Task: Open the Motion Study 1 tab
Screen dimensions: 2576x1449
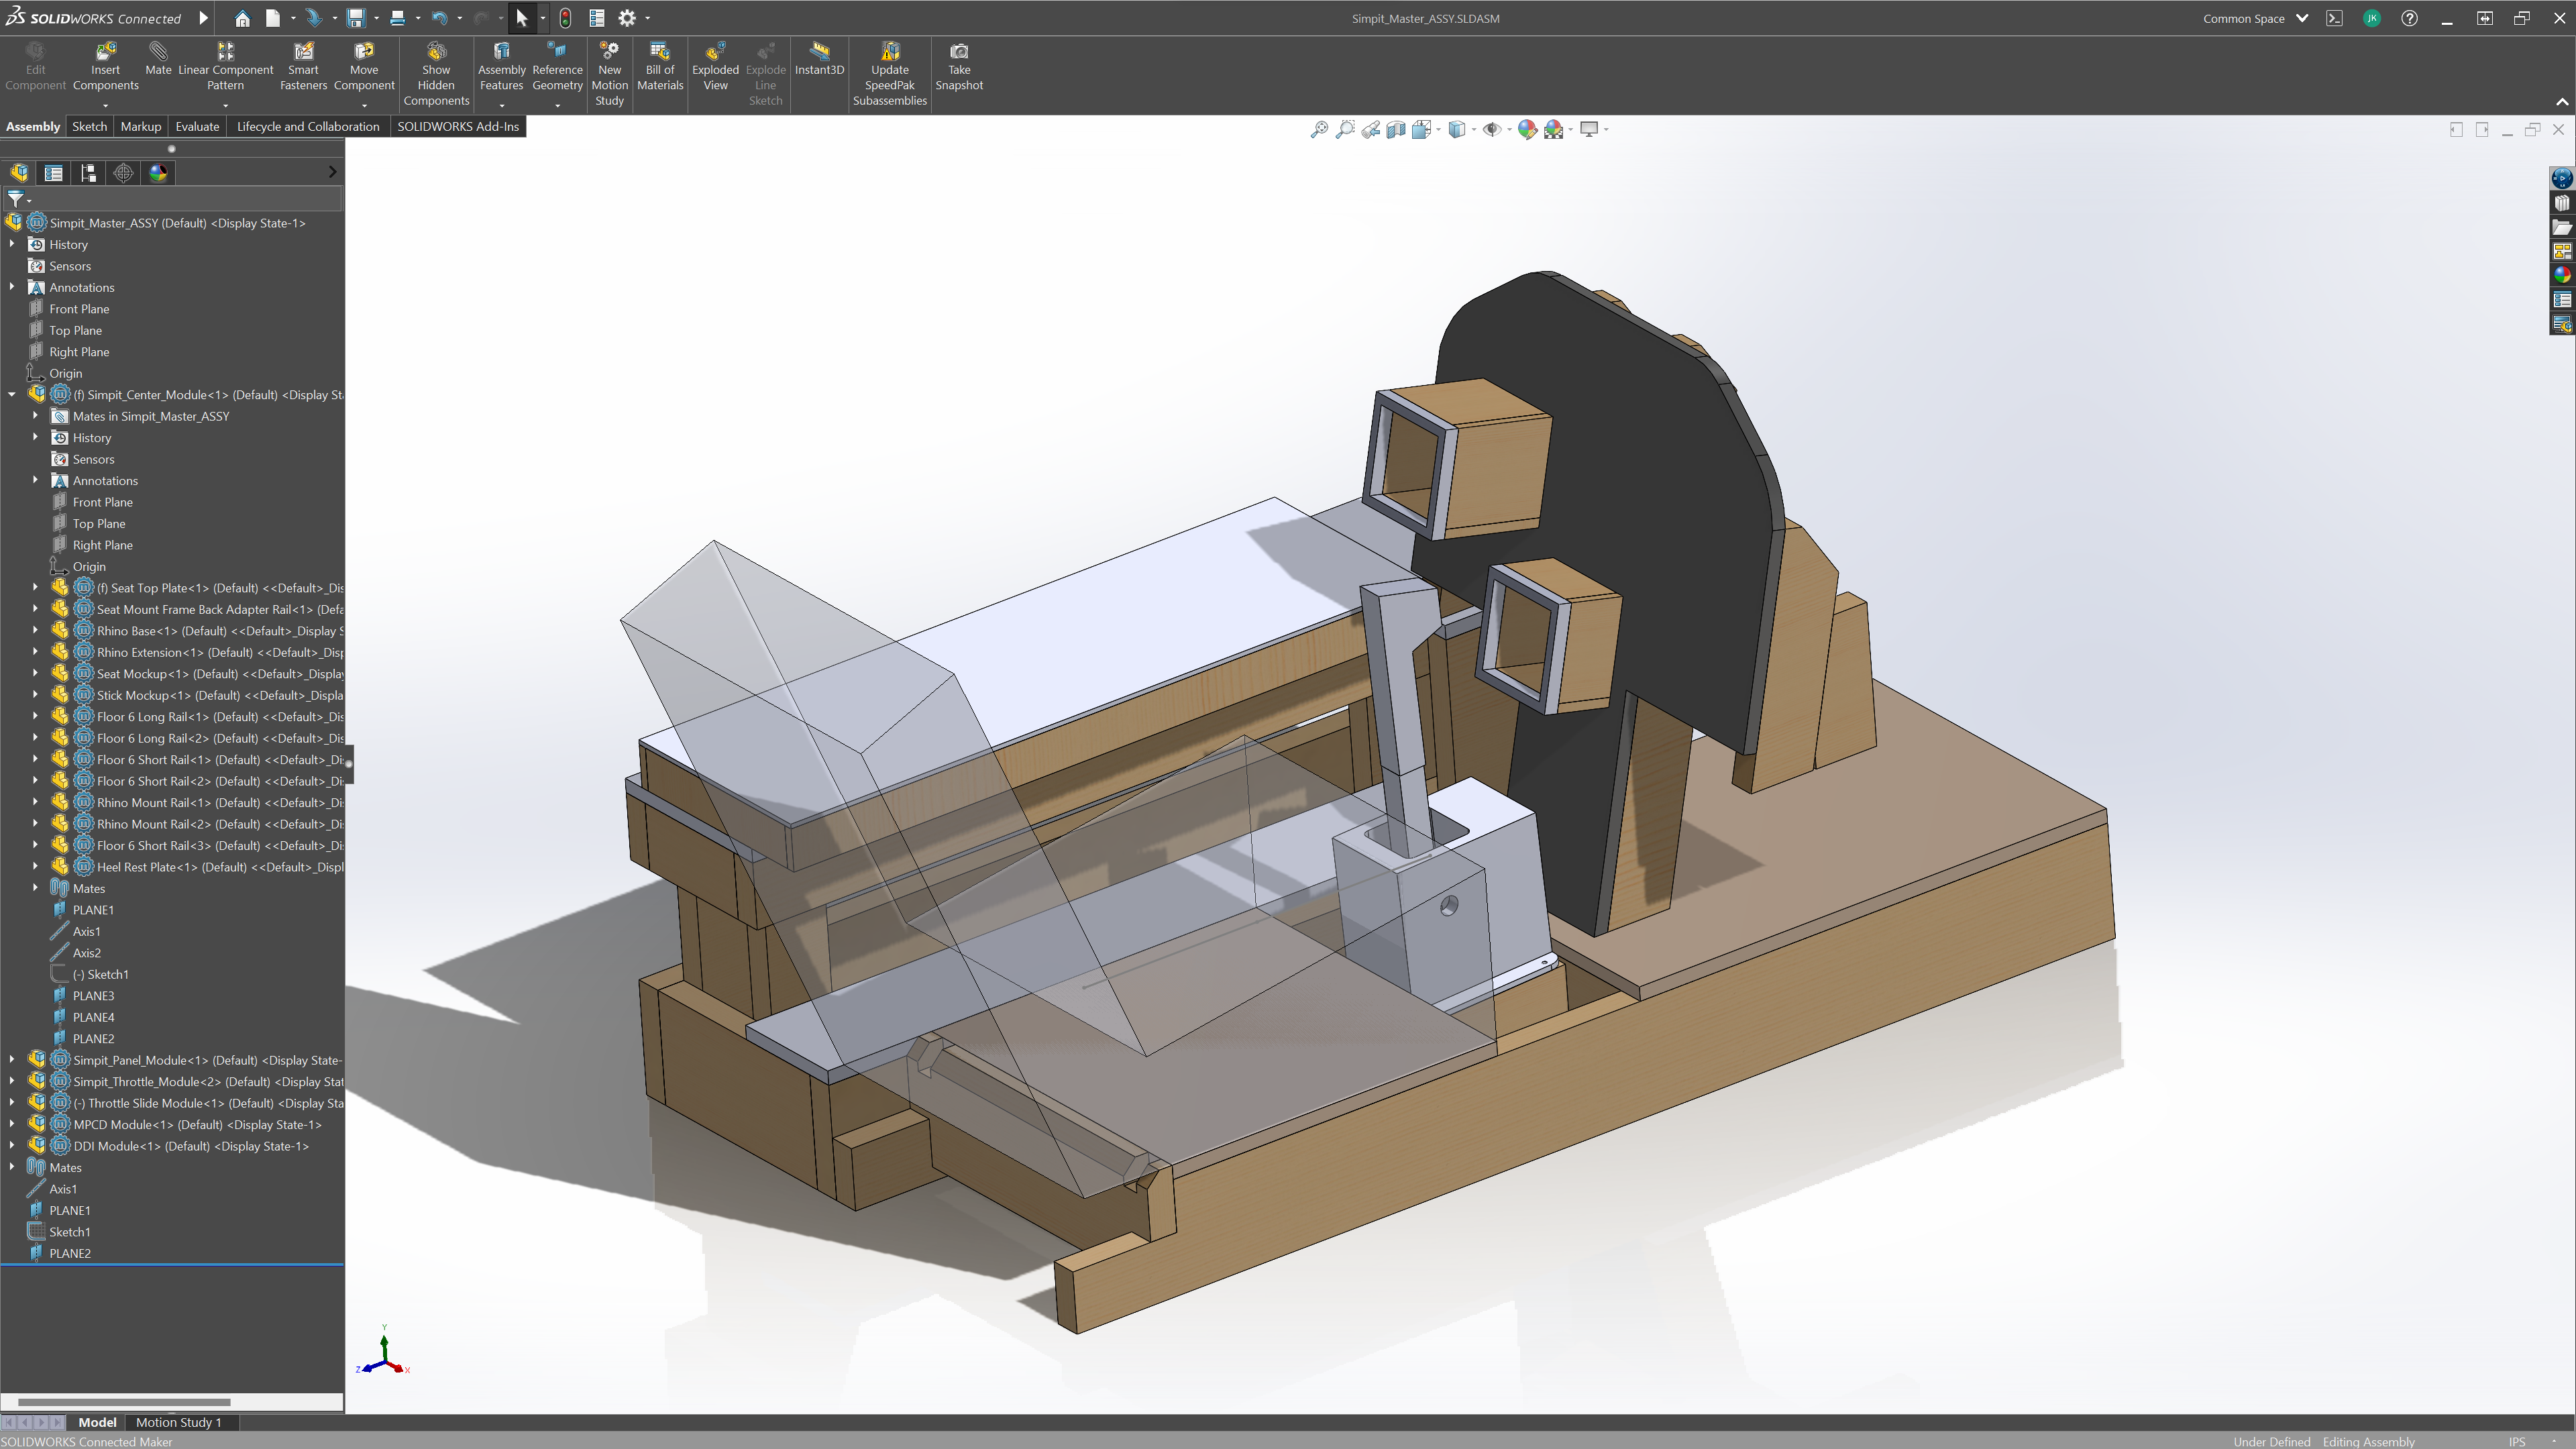Action: (178, 1422)
